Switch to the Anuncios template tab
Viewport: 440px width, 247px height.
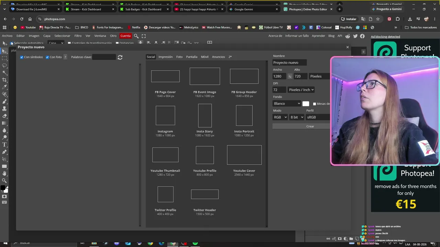(218, 57)
